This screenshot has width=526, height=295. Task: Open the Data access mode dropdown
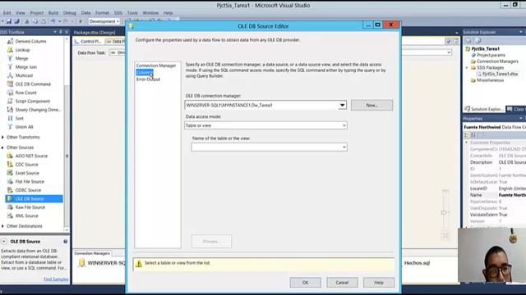[344, 125]
